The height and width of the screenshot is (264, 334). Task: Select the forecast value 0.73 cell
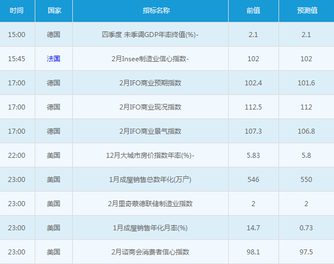pyautogui.click(x=307, y=227)
